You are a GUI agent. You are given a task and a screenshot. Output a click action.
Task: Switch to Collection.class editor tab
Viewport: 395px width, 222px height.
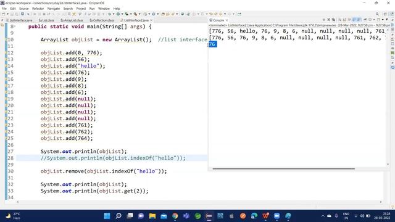pos(102,20)
